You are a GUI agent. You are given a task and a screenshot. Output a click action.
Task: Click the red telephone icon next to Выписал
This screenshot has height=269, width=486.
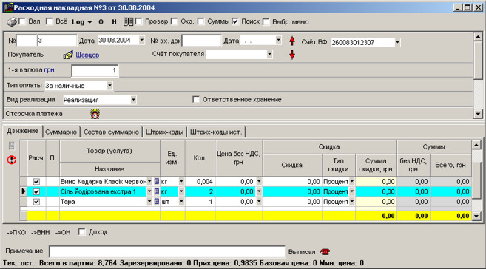click(x=325, y=252)
